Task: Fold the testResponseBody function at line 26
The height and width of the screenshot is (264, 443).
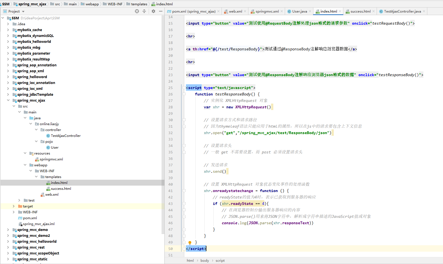Action: click(x=184, y=94)
